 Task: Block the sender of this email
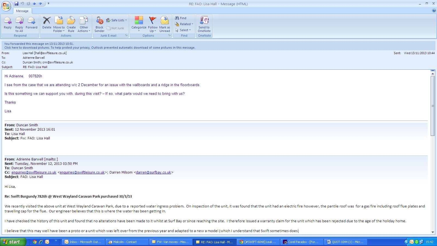[x=99, y=24]
